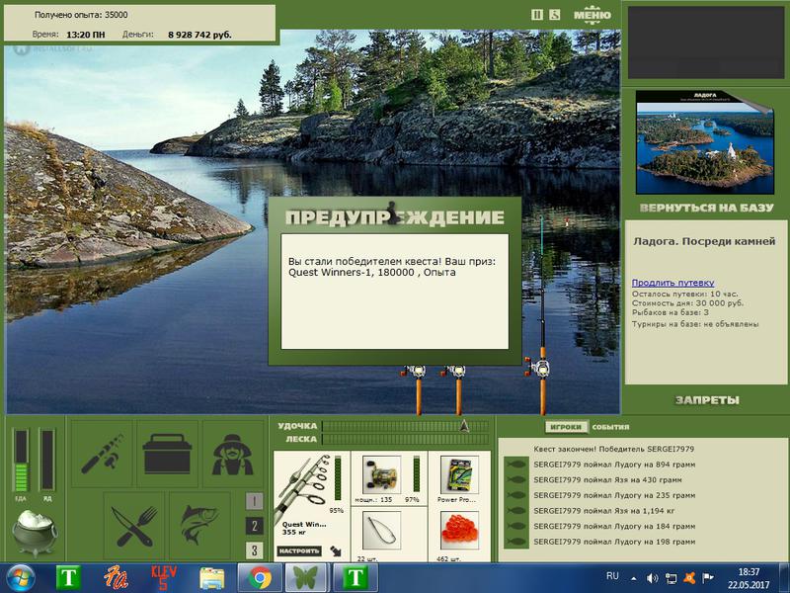Image resolution: width=790 pixels, height=593 pixels.
Task: Click the ЛЕСКА tension bar
Action: [x=405, y=439]
